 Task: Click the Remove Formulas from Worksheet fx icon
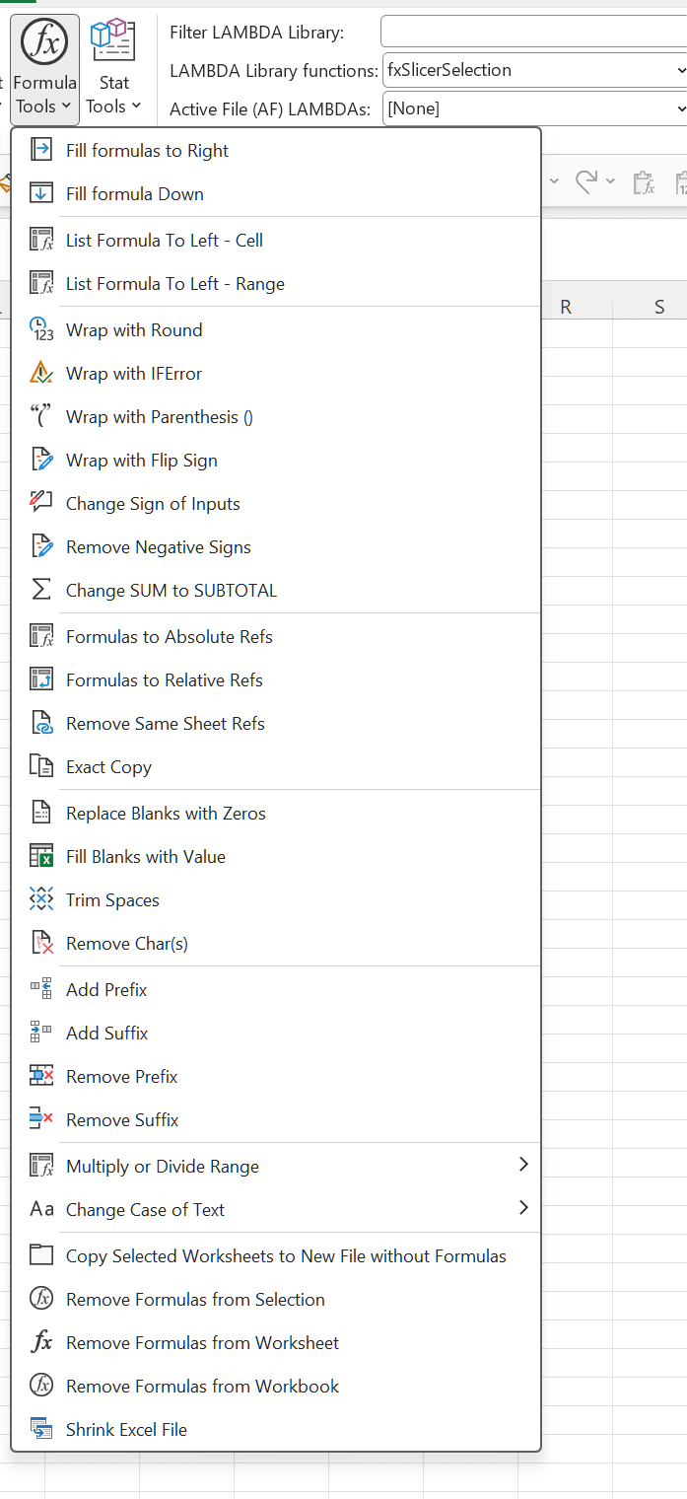tap(41, 1342)
